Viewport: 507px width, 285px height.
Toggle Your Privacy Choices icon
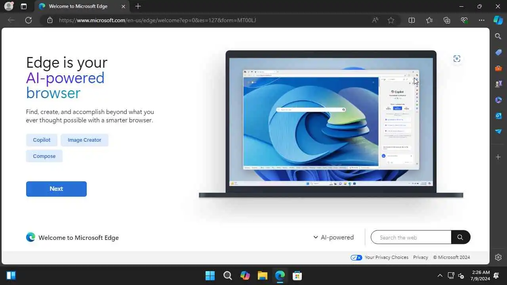356,257
